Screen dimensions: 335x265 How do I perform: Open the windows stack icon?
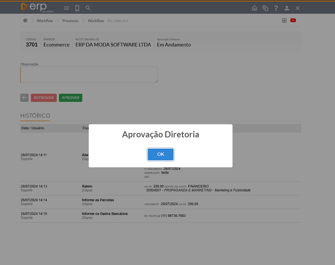[265, 8]
